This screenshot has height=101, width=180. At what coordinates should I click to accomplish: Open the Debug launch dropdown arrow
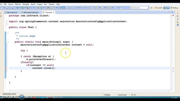click(x=20, y=8)
